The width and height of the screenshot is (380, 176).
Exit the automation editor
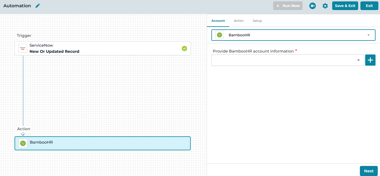click(x=369, y=6)
